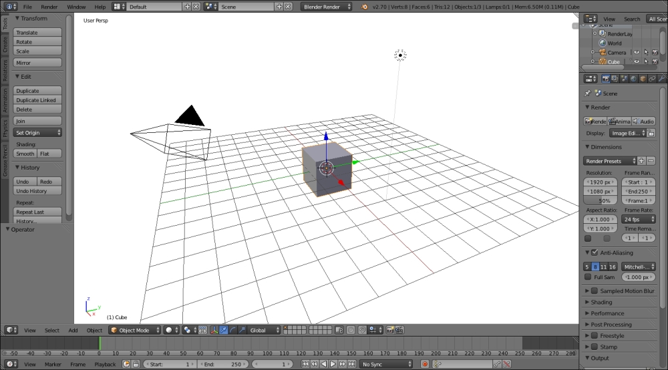This screenshot has height=370, width=668.
Task: Expand the Performance panel
Action: point(607,313)
